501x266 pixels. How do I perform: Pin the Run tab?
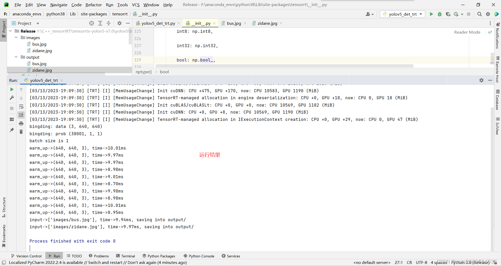12,130
